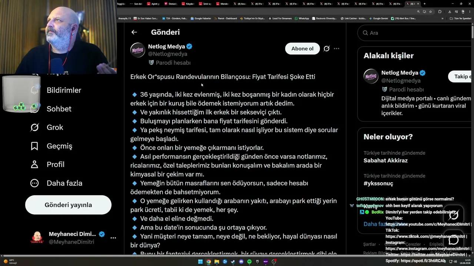Open Spotify from the taskbar
The height and width of the screenshot is (266, 474).
click(x=249, y=262)
